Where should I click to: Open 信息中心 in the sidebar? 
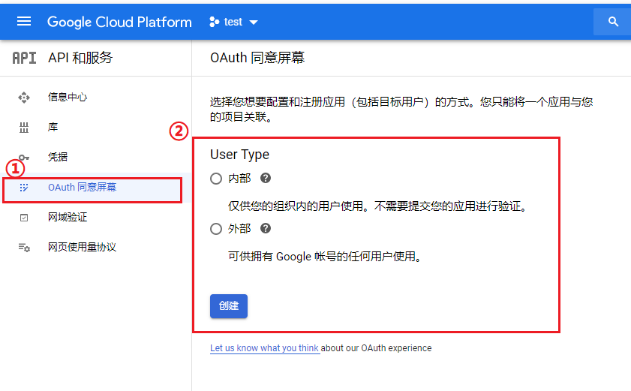click(x=68, y=97)
